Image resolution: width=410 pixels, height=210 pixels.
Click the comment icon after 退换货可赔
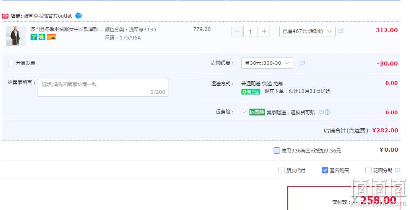tap(321, 112)
